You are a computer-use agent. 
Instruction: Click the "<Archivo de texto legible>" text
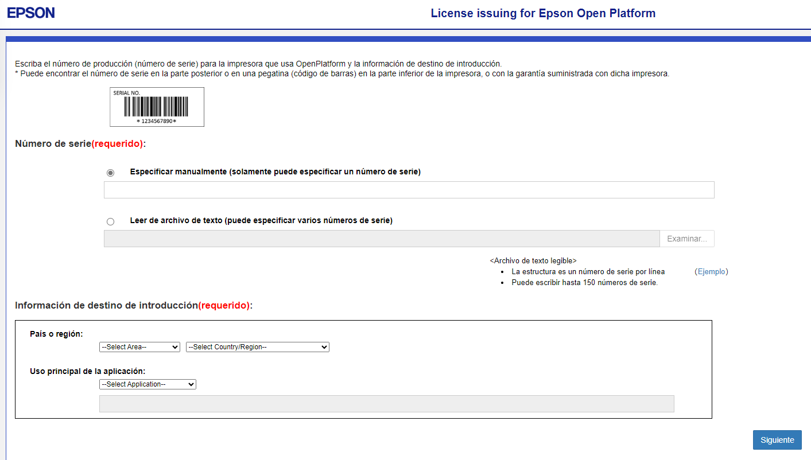point(533,260)
